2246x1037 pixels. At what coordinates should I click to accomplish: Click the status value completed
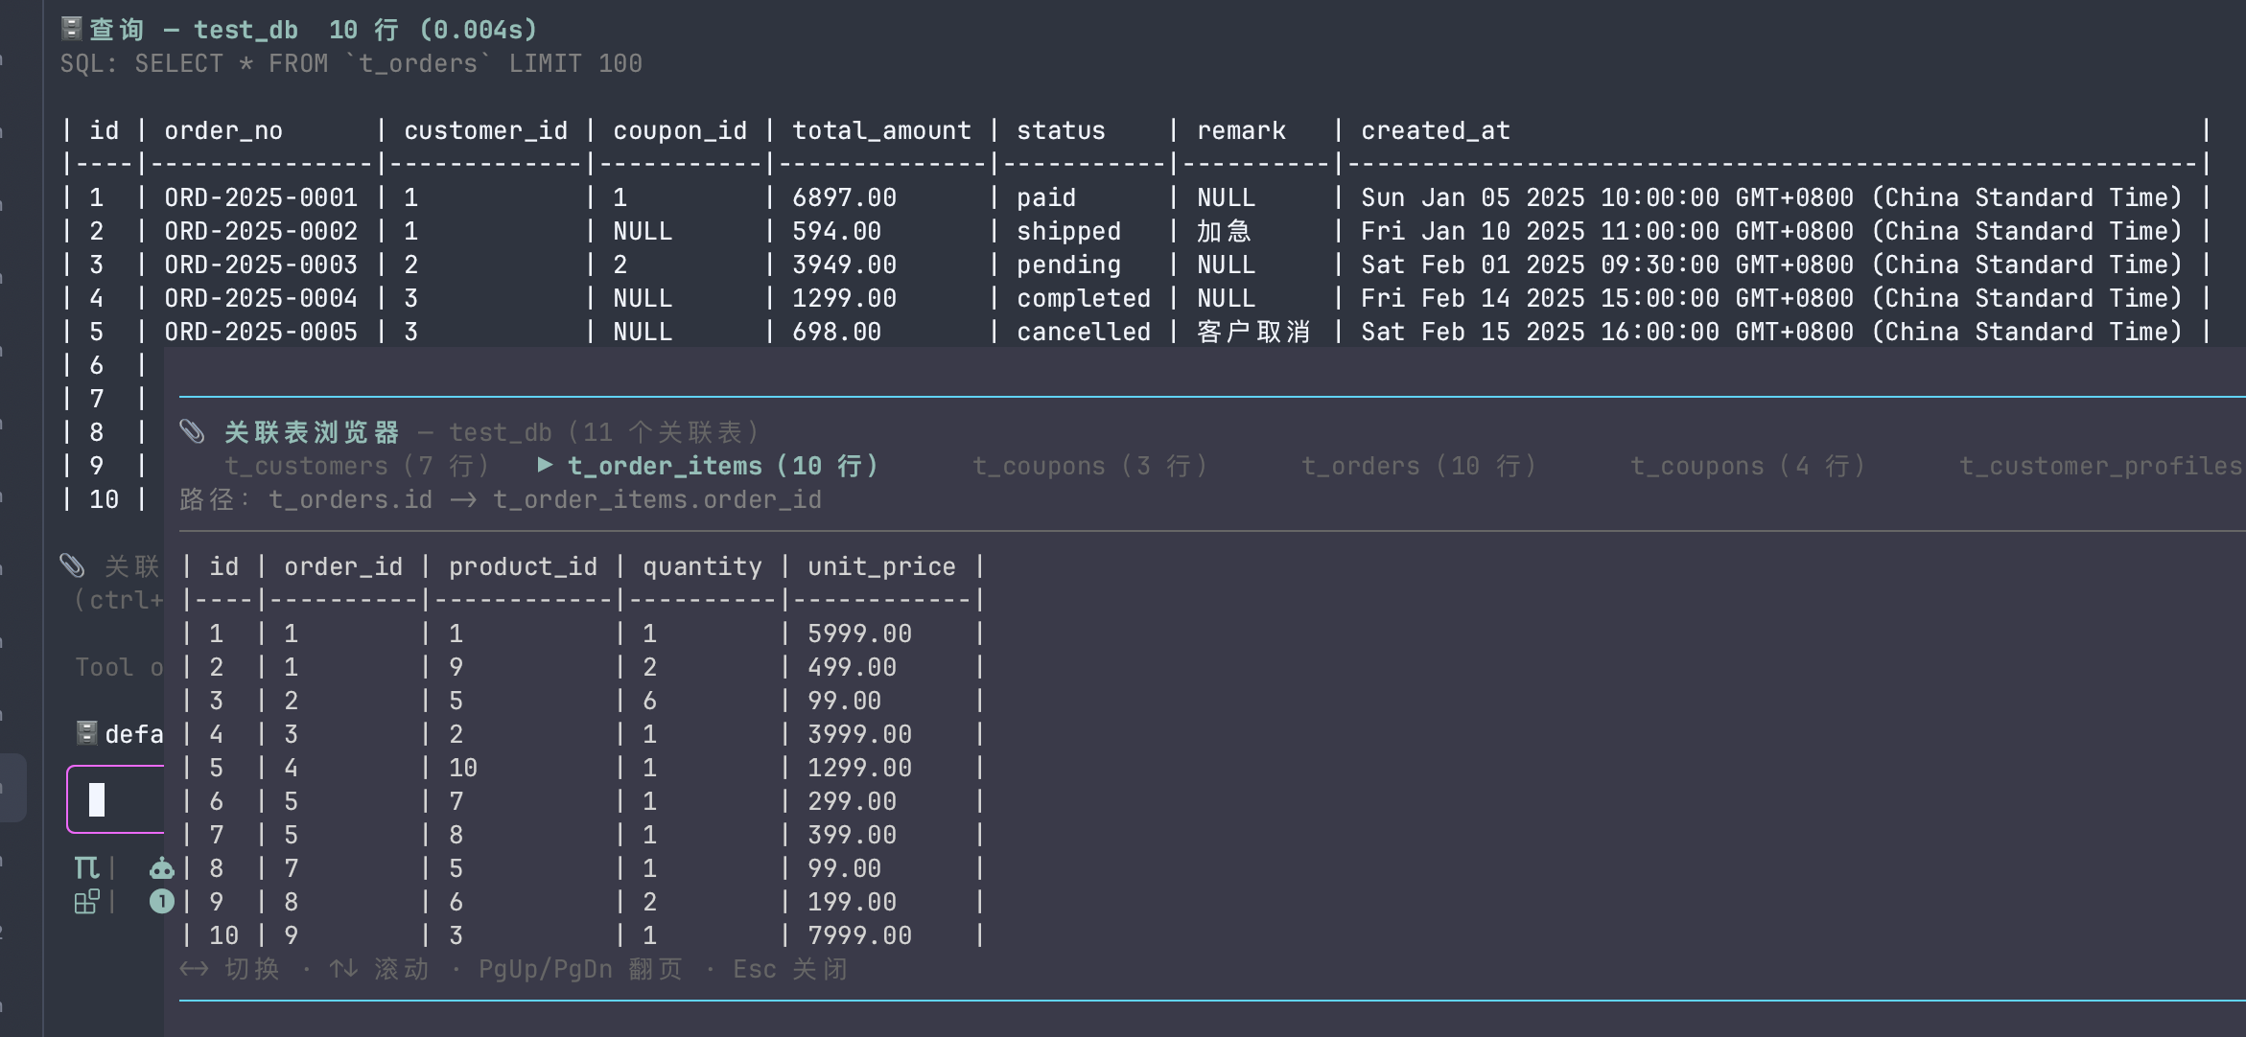1084,298
